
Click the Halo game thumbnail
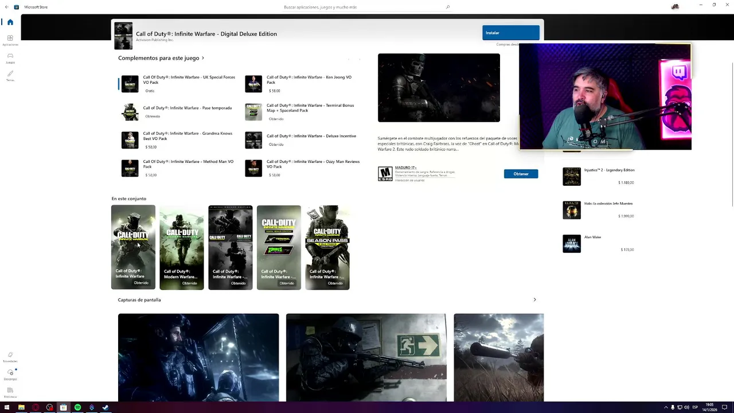coord(572,210)
